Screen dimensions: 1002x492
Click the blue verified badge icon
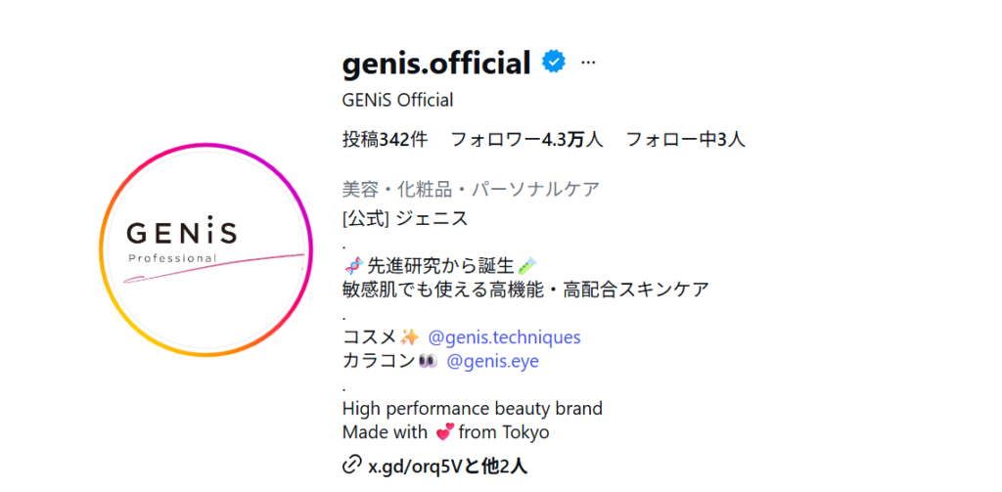point(554,64)
